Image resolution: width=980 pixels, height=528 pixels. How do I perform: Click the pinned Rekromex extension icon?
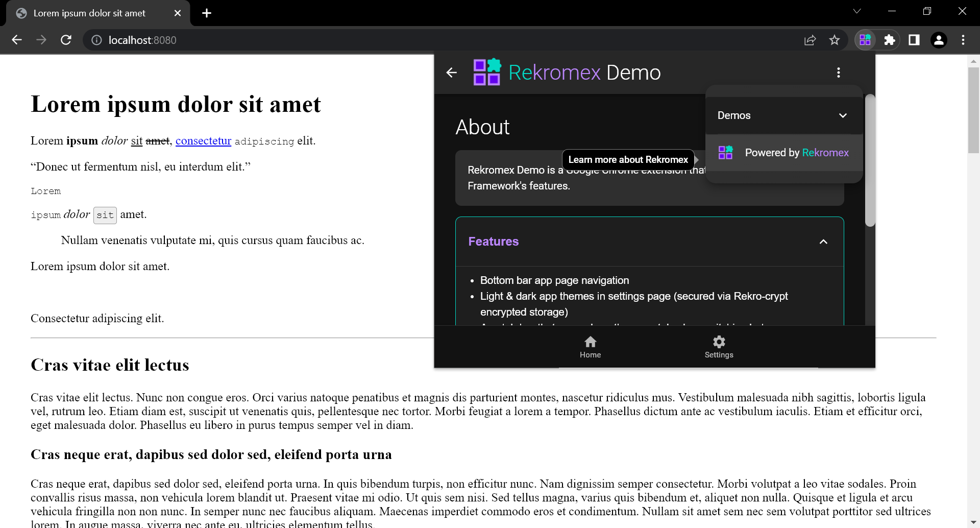[865, 40]
